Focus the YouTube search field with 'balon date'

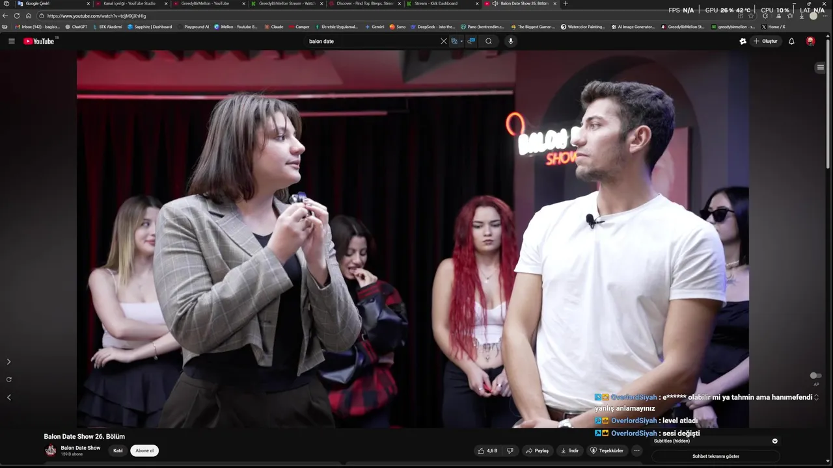click(372, 41)
